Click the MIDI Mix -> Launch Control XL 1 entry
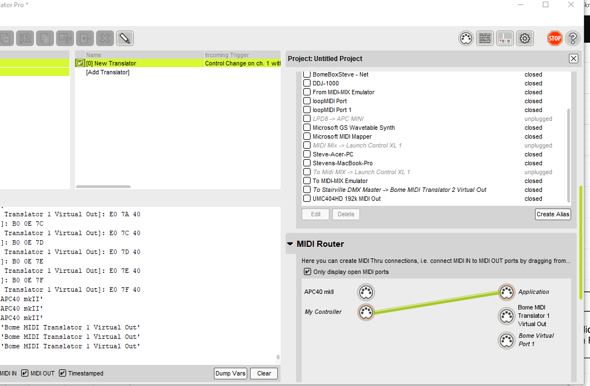The height and width of the screenshot is (386, 590). [357, 145]
